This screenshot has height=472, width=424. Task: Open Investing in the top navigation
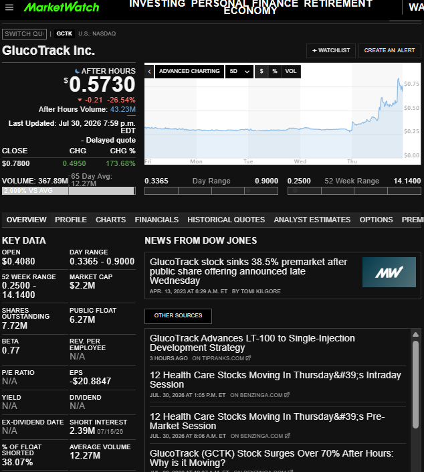[157, 3]
